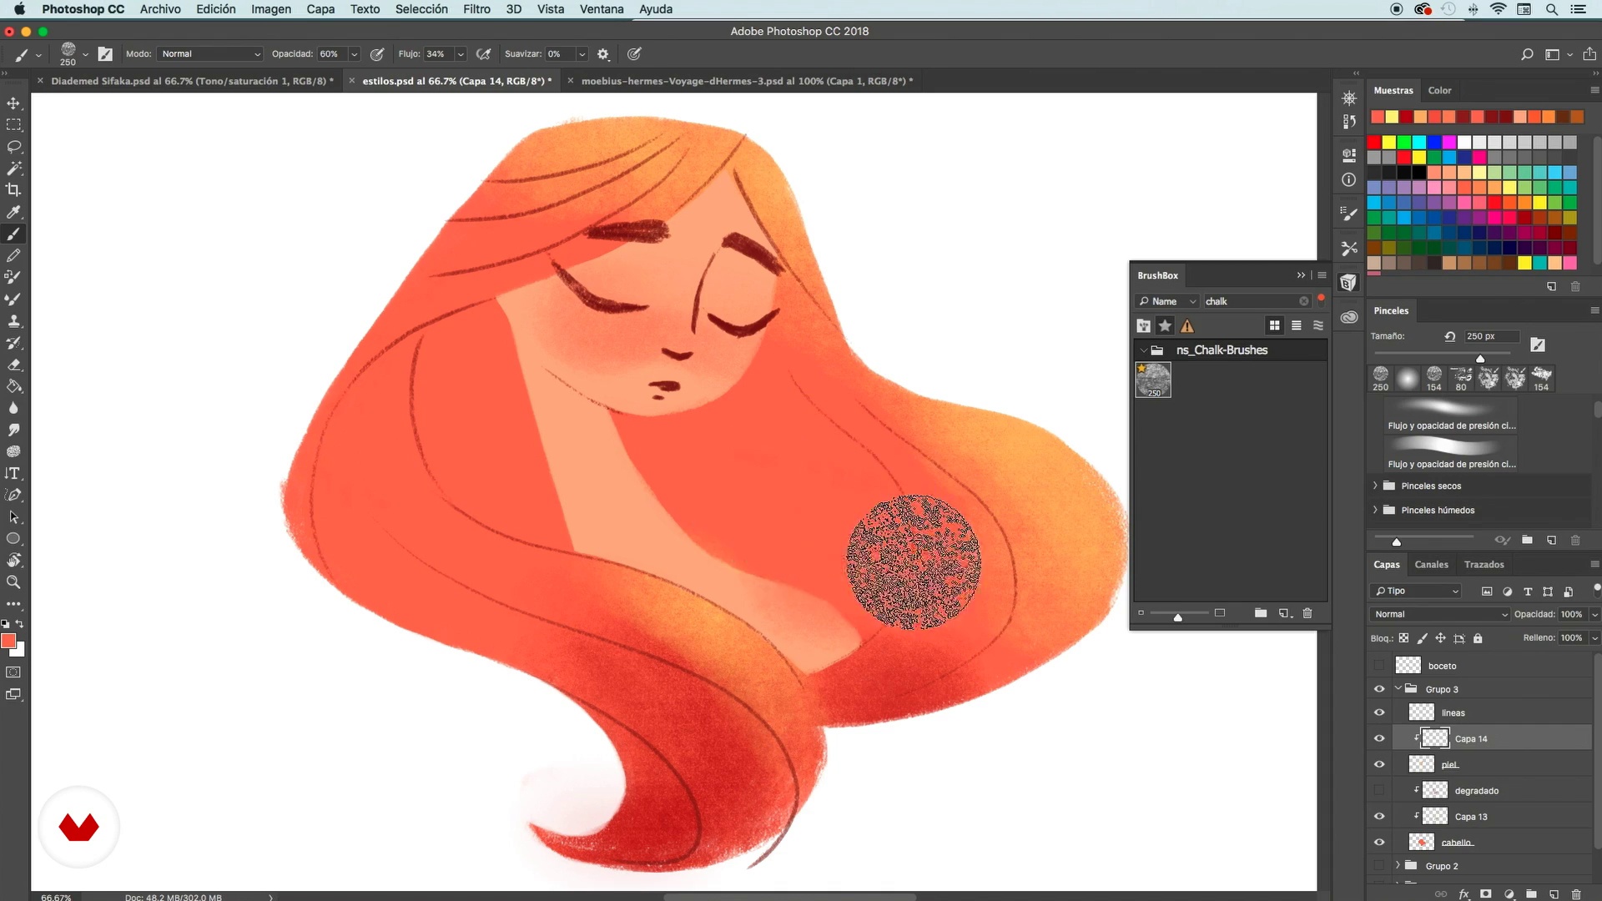The height and width of the screenshot is (901, 1602).
Task: Select the Path Selection arrow tool
Action: [13, 517]
